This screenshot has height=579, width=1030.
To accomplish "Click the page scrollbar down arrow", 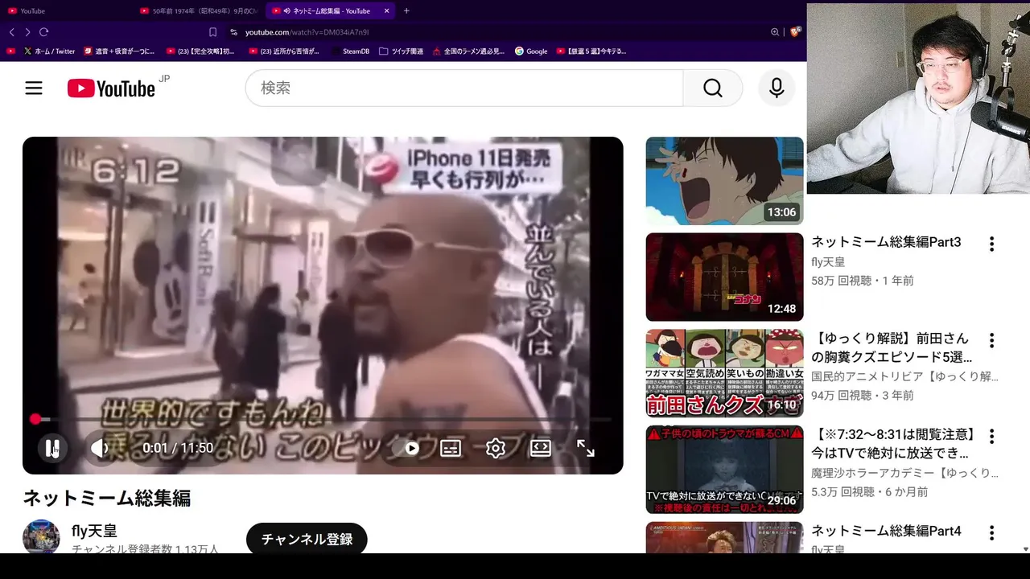I will pos(1025,549).
